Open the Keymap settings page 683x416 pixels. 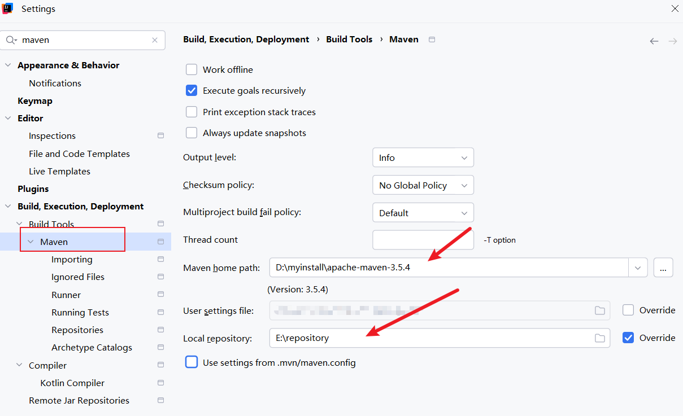tap(35, 101)
